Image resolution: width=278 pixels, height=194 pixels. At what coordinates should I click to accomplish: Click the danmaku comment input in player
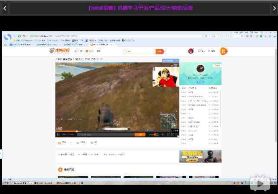click(x=105, y=135)
